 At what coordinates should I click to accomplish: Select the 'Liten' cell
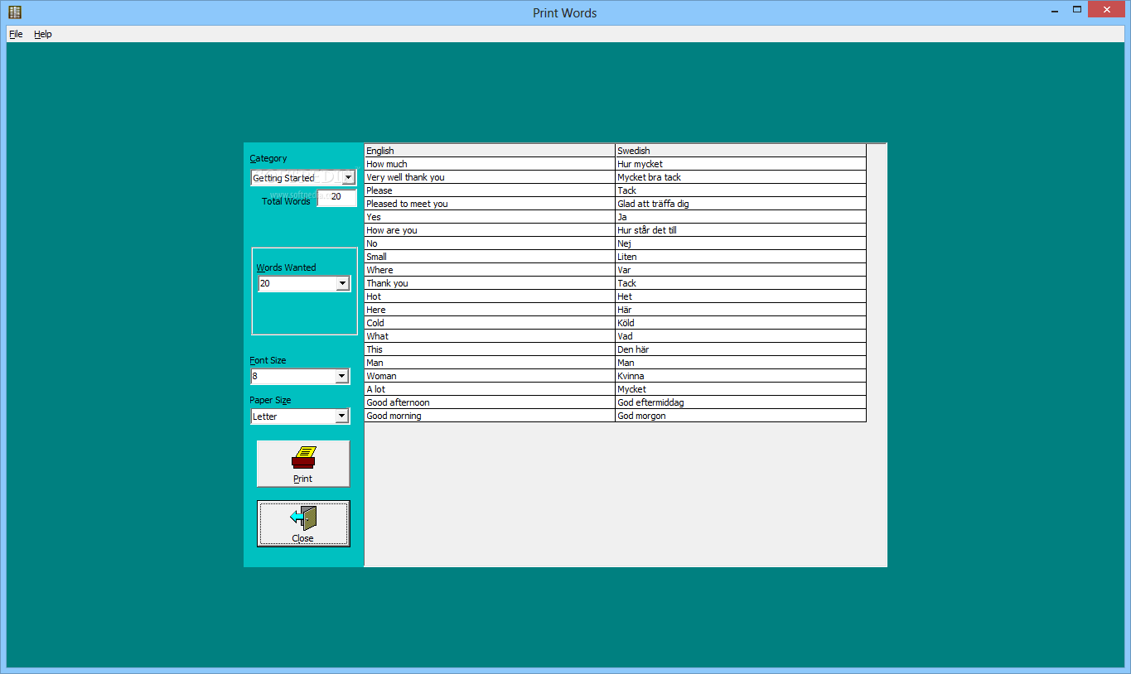point(741,257)
